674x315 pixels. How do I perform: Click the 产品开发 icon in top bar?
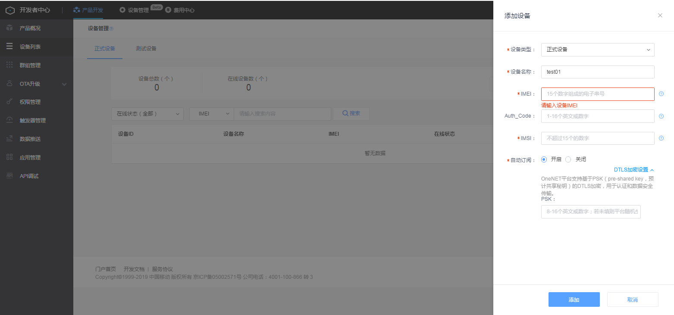click(x=76, y=9)
